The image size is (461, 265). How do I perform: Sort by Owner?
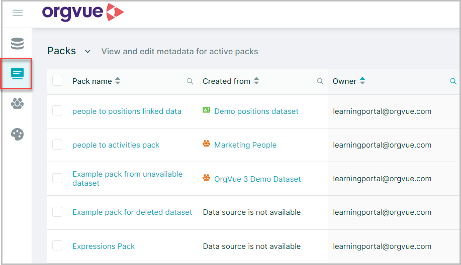(362, 81)
